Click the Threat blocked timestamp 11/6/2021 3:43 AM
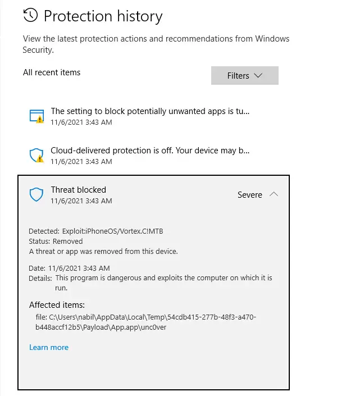Viewport: 337px width, 396px height. (81, 201)
